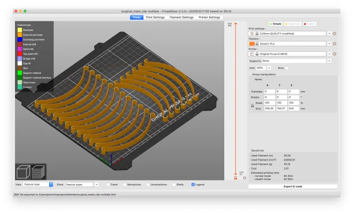Open Infill percentage dropdown arrow

(x=269, y=68)
